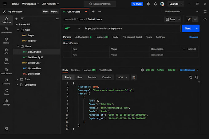Image resolution: width=209 pixels, height=139 pixels.
Task: Open the user profile avatar
Action: (x=162, y=4)
